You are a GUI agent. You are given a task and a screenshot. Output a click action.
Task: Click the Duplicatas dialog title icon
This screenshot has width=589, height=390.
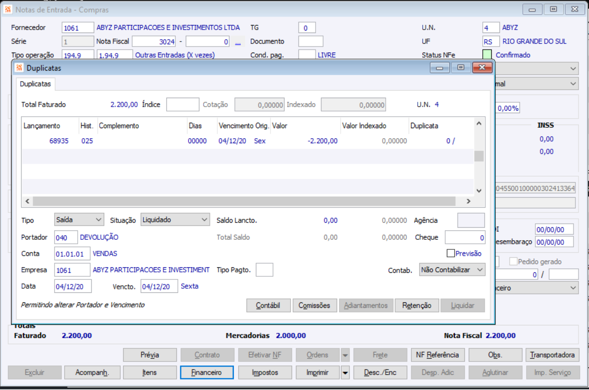19,68
